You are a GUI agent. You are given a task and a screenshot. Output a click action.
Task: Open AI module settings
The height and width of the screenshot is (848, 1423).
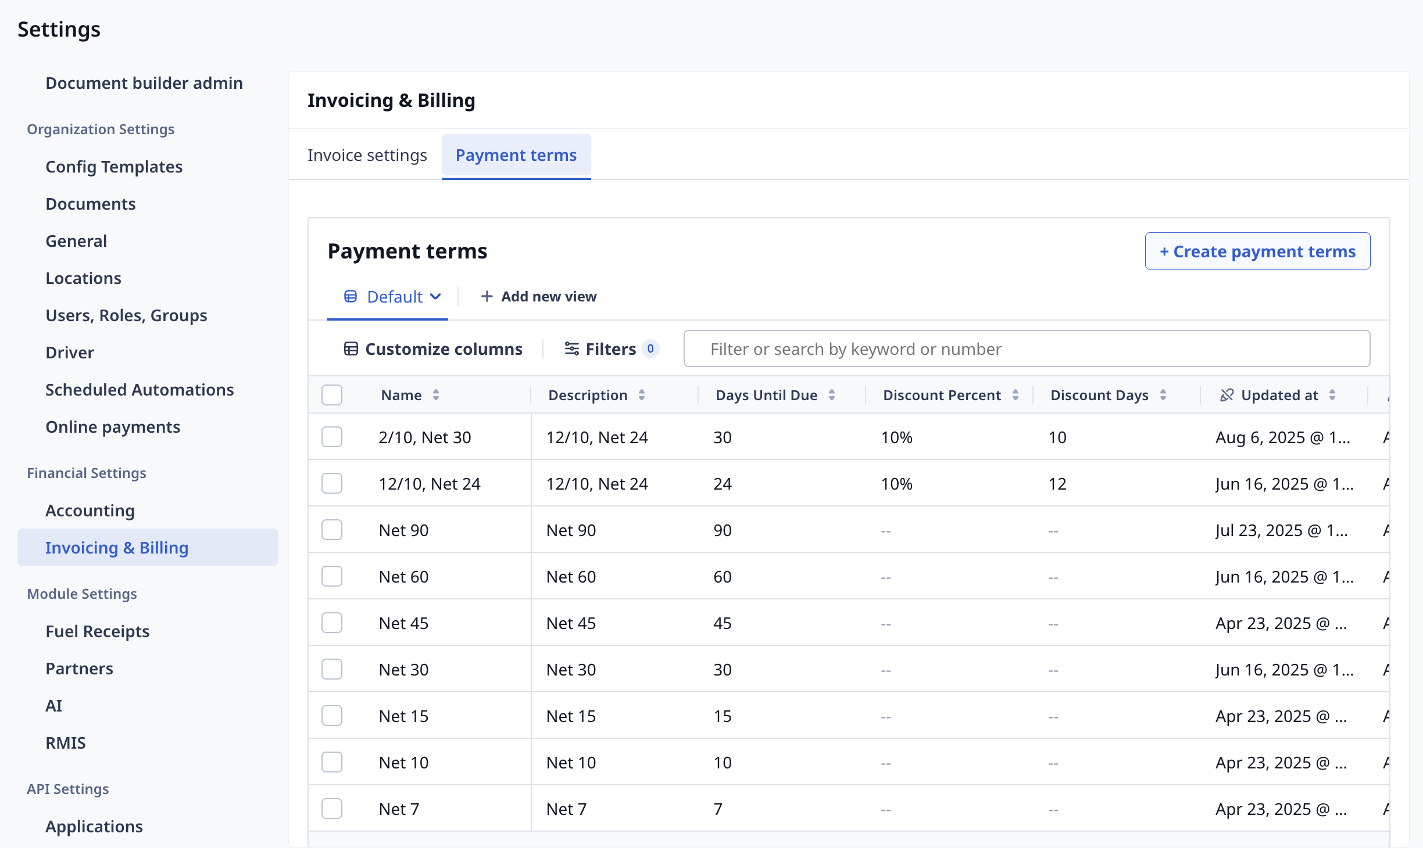(x=54, y=706)
